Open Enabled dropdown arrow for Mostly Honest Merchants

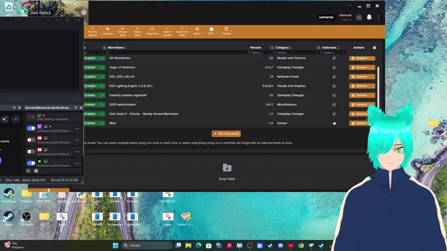pos(103,114)
